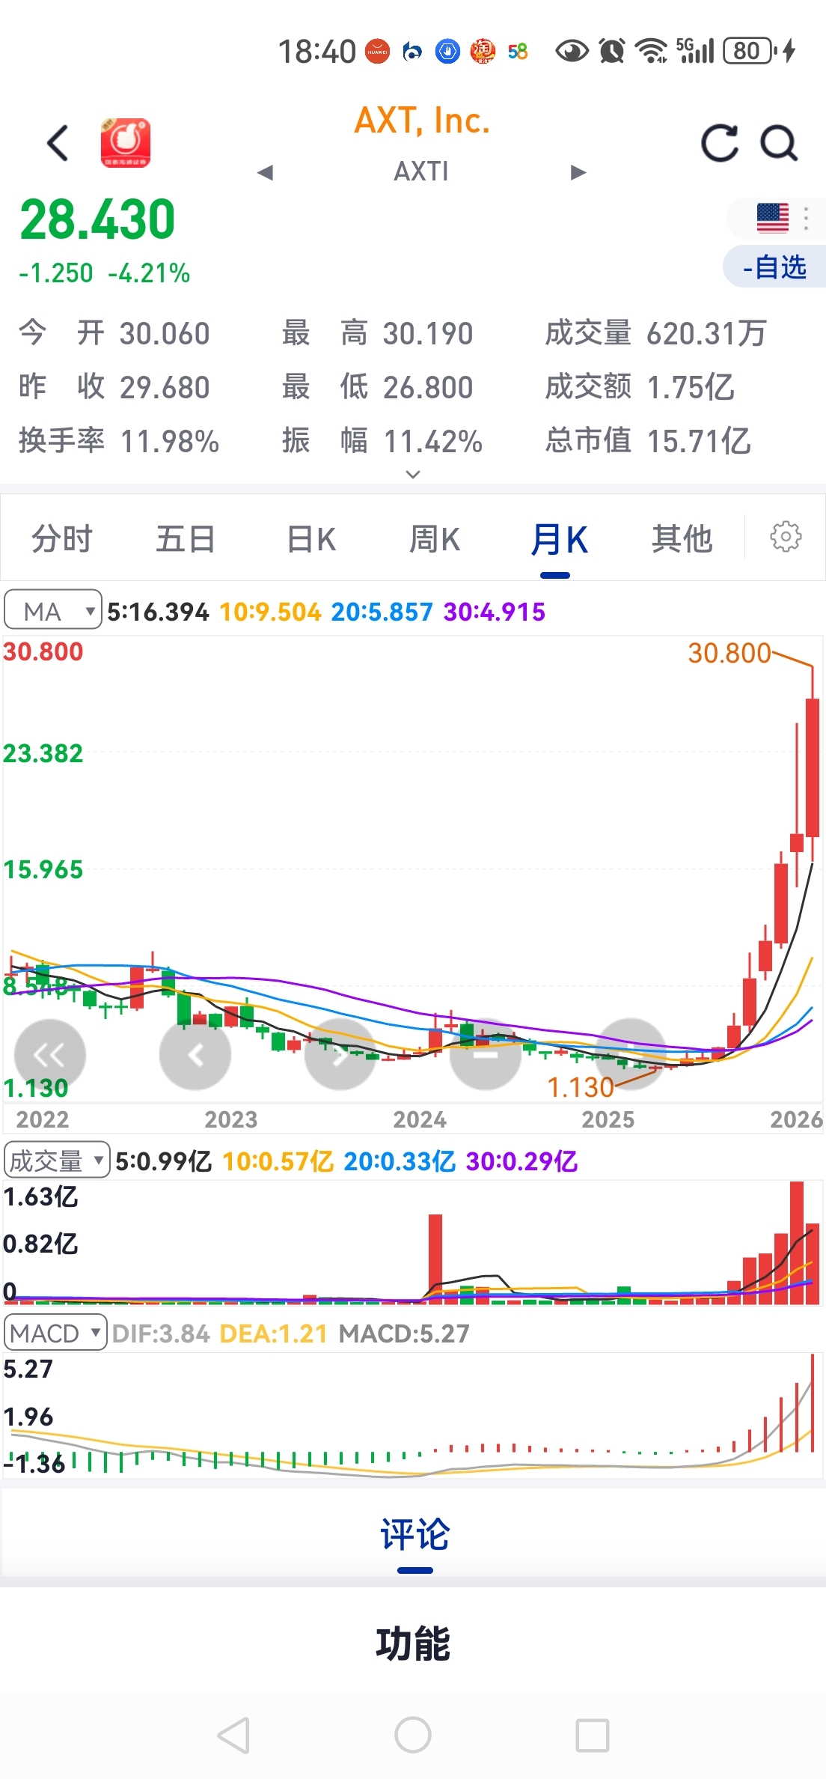The image size is (826, 1779).
Task: Tap Android home navigation circle
Action: (x=413, y=1735)
